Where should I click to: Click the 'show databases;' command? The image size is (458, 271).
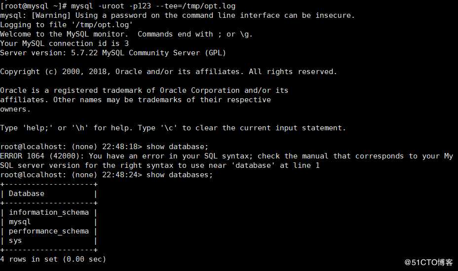pos(180,175)
